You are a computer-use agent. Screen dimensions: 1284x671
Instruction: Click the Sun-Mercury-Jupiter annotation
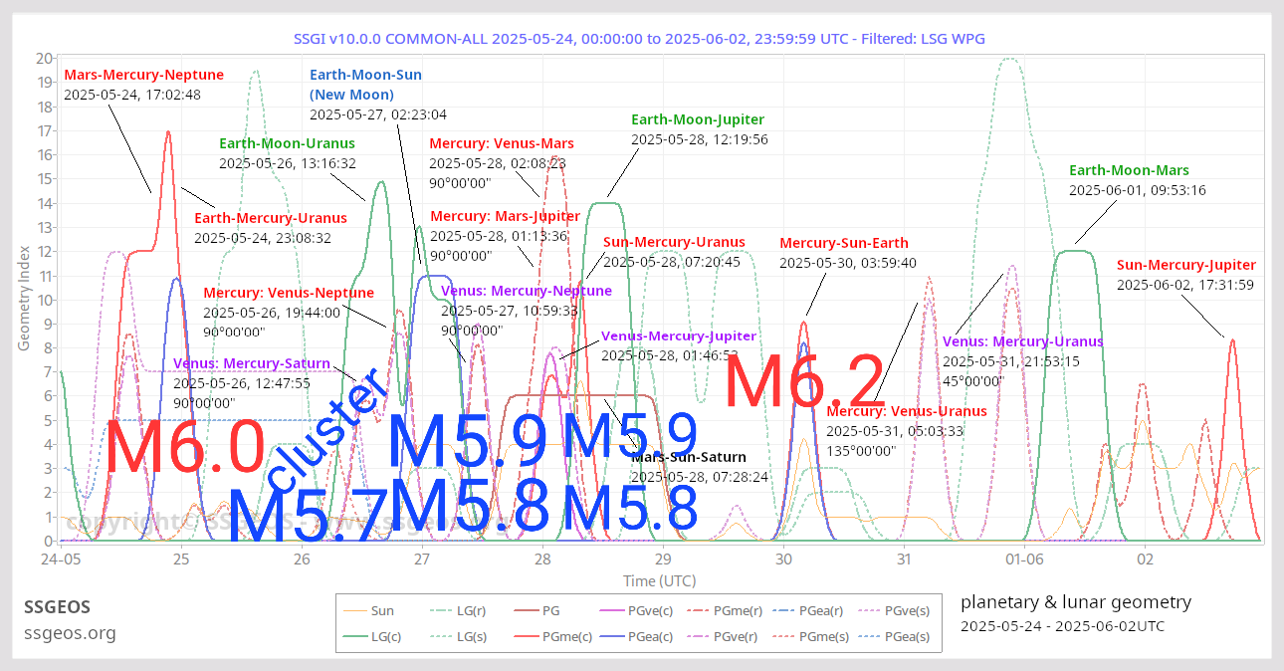click(x=1185, y=265)
